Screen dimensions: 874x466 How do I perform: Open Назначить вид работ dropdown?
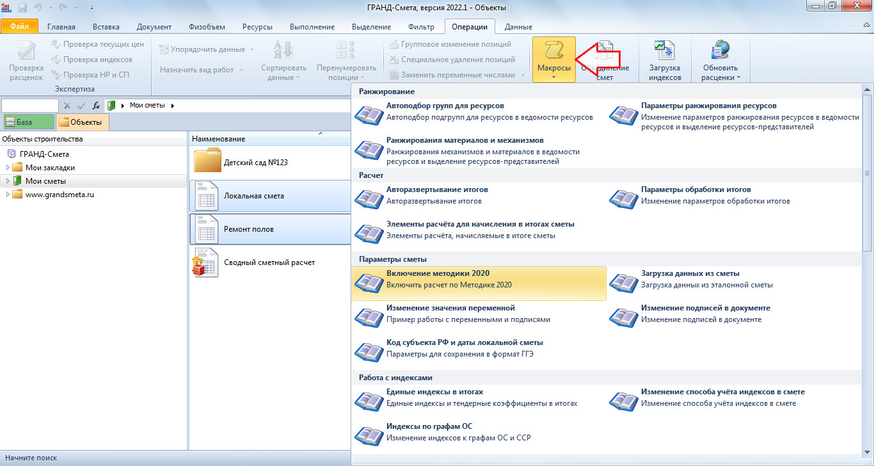[x=202, y=70]
